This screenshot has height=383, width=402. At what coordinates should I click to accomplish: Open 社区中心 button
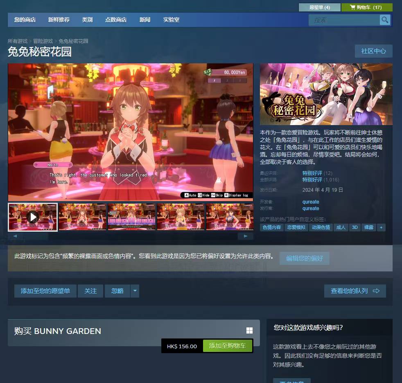(373, 51)
